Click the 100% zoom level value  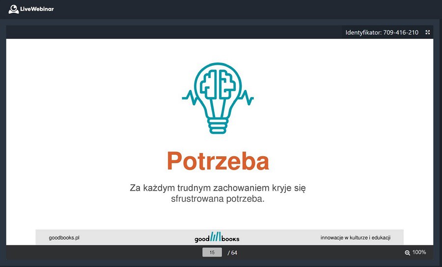click(x=419, y=252)
